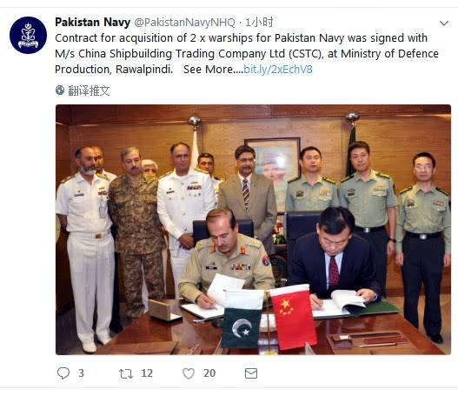Click the red Chinese flag in the photo
Screen dimensions: 458x396
coord(293,317)
